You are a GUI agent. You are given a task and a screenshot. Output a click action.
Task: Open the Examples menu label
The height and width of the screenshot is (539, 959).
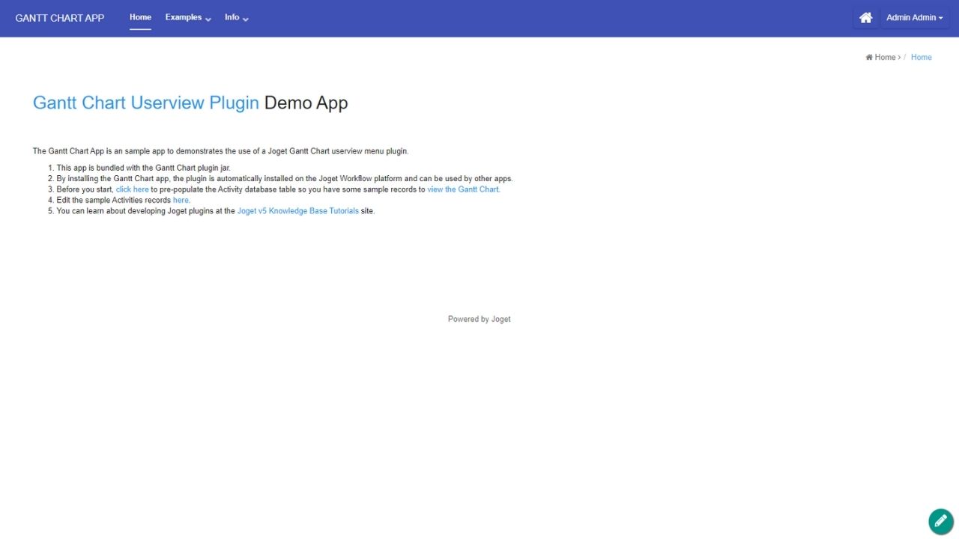(184, 17)
